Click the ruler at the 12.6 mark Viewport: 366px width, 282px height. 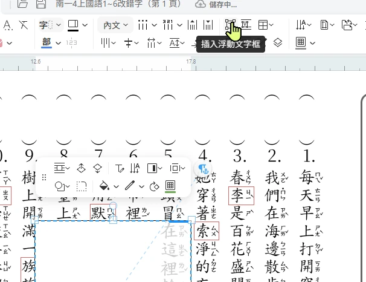pyautogui.click(x=36, y=62)
